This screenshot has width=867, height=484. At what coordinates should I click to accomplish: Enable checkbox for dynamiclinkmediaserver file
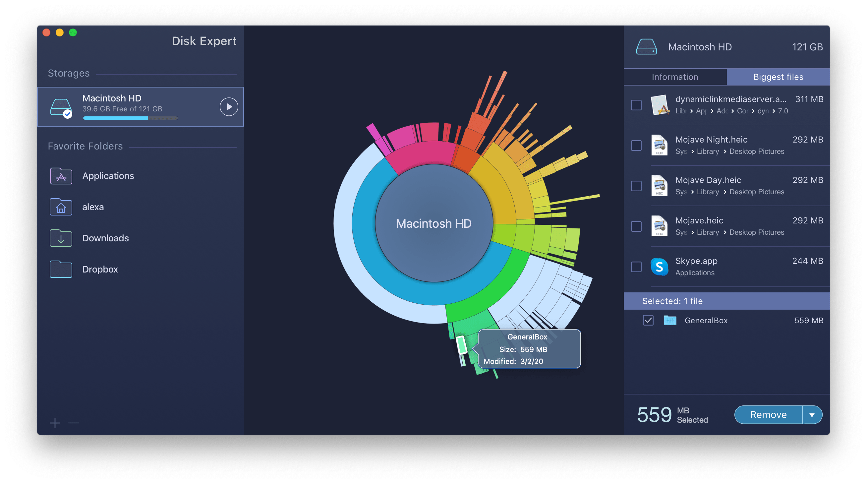(638, 104)
